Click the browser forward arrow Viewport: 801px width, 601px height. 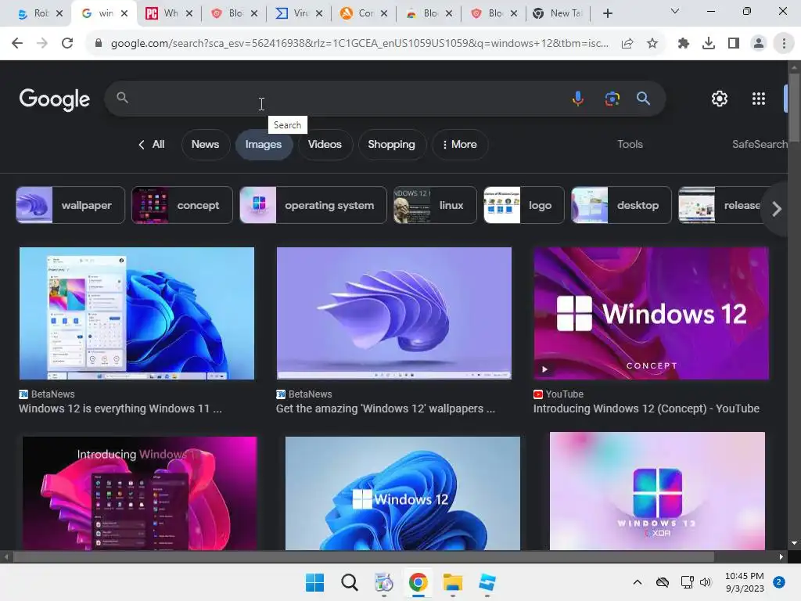point(42,44)
